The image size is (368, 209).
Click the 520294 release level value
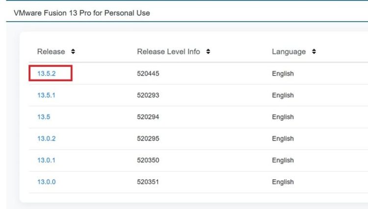coord(148,117)
